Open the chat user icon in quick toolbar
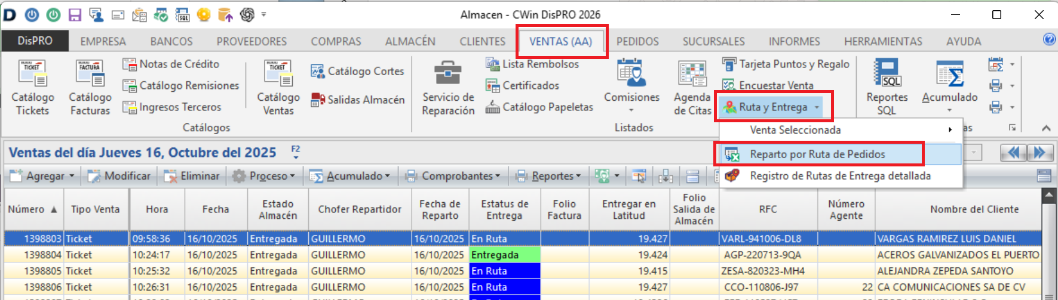 point(96,14)
